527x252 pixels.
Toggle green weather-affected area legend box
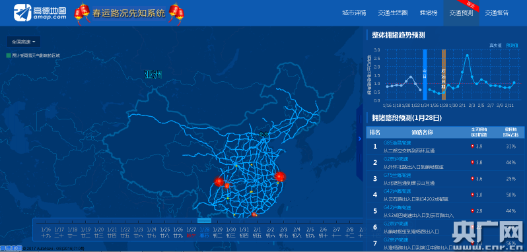tap(9, 55)
